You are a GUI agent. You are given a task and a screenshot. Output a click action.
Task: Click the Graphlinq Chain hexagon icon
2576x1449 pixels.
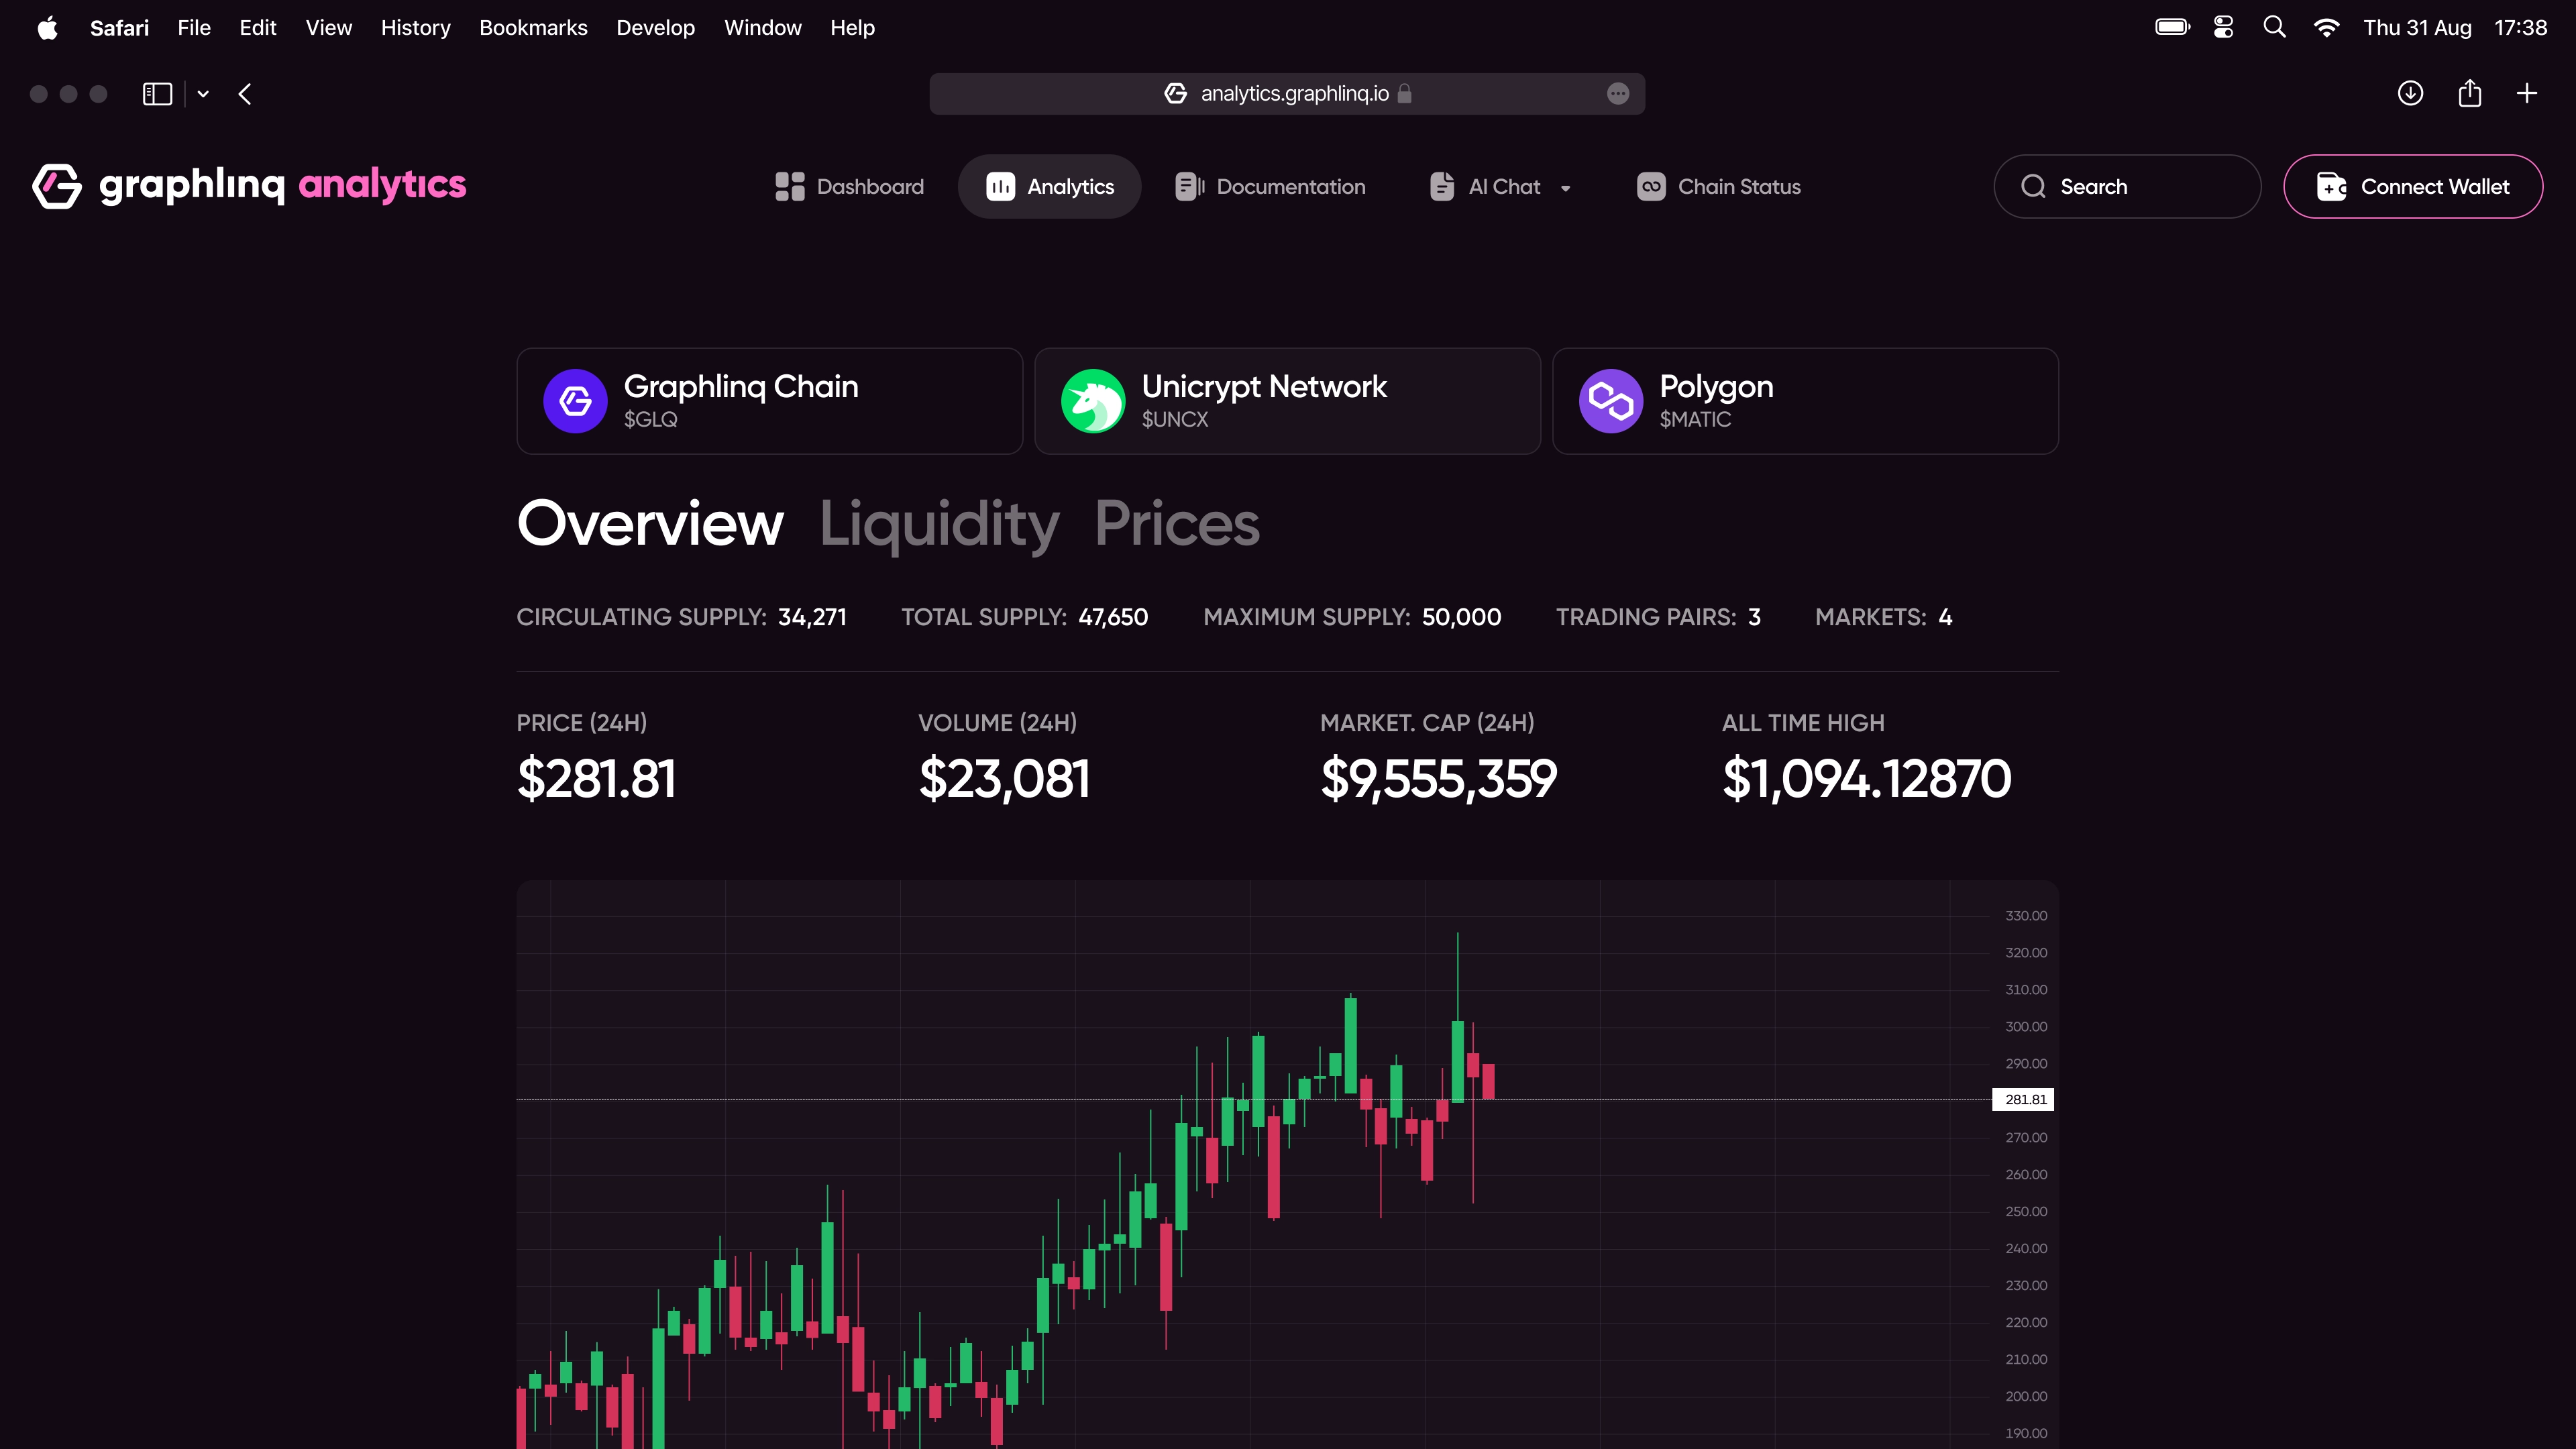pyautogui.click(x=576, y=400)
